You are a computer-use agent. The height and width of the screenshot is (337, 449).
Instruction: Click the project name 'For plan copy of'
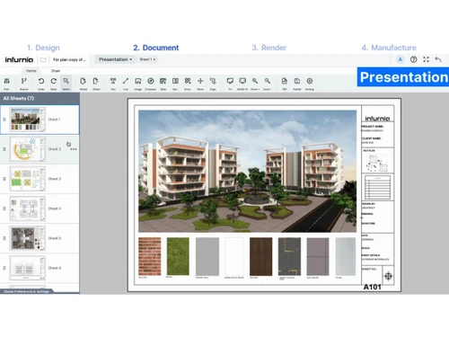[x=69, y=59]
